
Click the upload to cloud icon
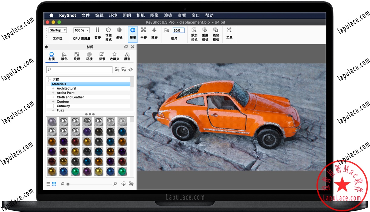(x=124, y=184)
